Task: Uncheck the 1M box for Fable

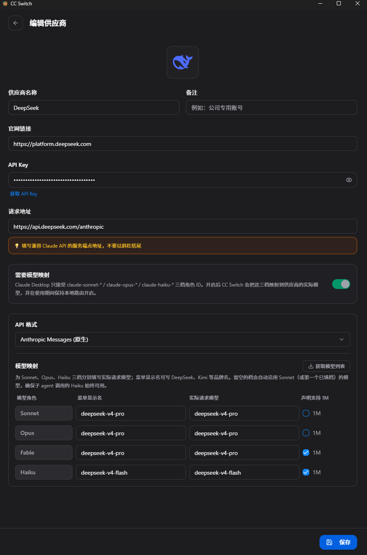Action: point(306,453)
